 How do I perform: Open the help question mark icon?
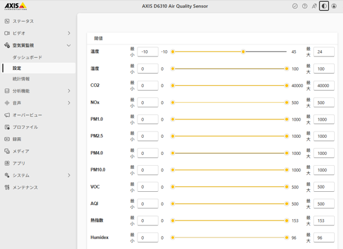pos(304,6)
